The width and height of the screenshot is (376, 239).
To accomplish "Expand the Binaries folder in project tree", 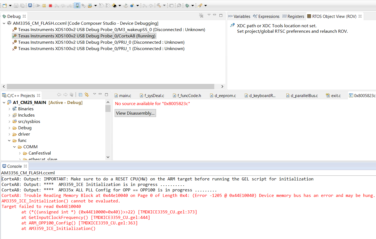I will coord(9,109).
